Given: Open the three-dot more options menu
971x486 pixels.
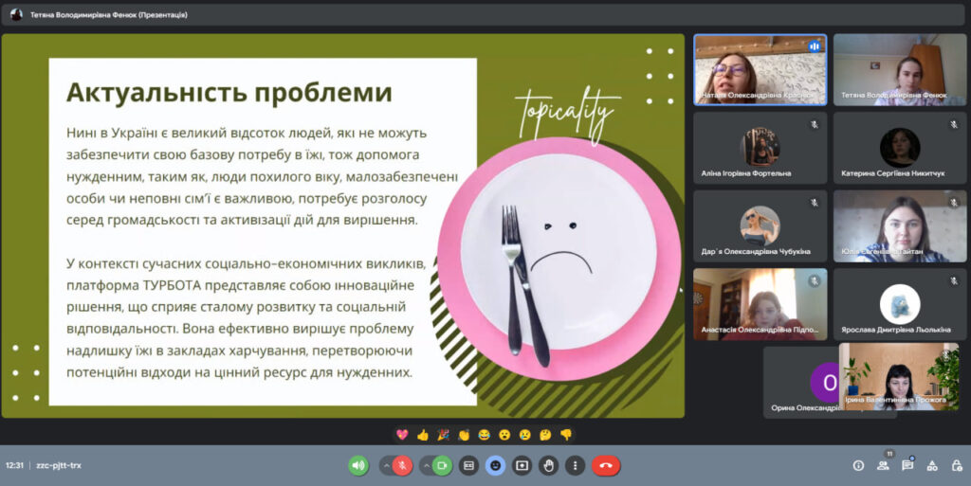Looking at the screenshot, I should 575,465.
